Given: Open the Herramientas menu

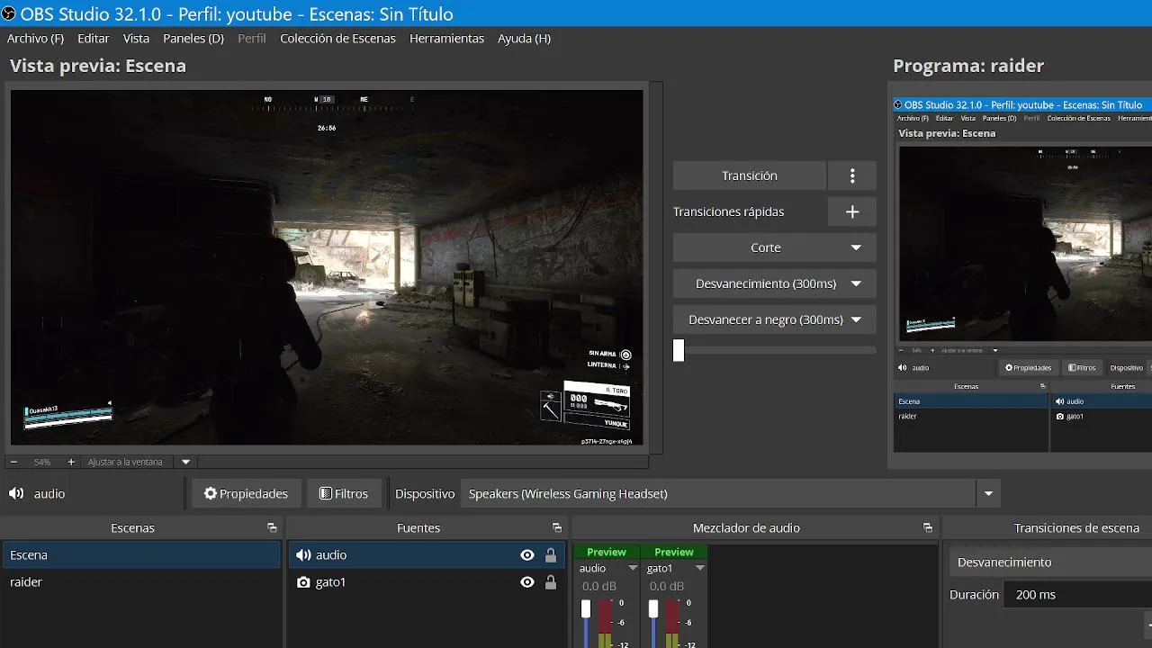Looking at the screenshot, I should coord(446,39).
